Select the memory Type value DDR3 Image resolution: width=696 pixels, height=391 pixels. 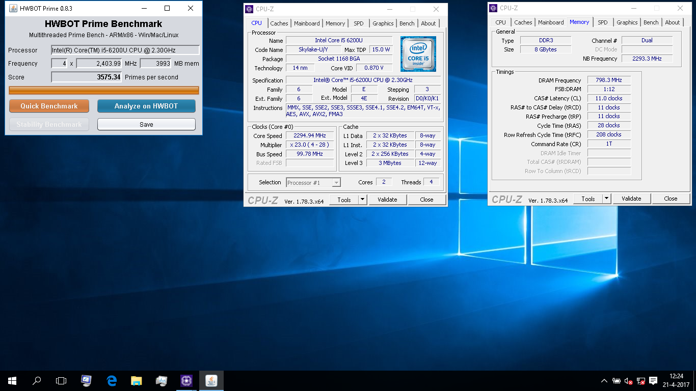tap(546, 40)
